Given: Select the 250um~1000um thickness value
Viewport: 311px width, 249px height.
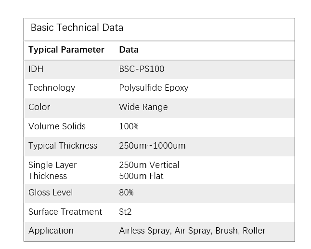Looking at the screenshot, I should click(152, 146).
